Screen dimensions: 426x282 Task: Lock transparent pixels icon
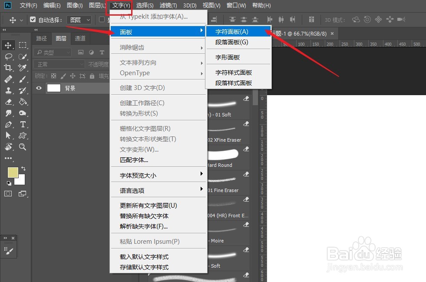(53, 76)
